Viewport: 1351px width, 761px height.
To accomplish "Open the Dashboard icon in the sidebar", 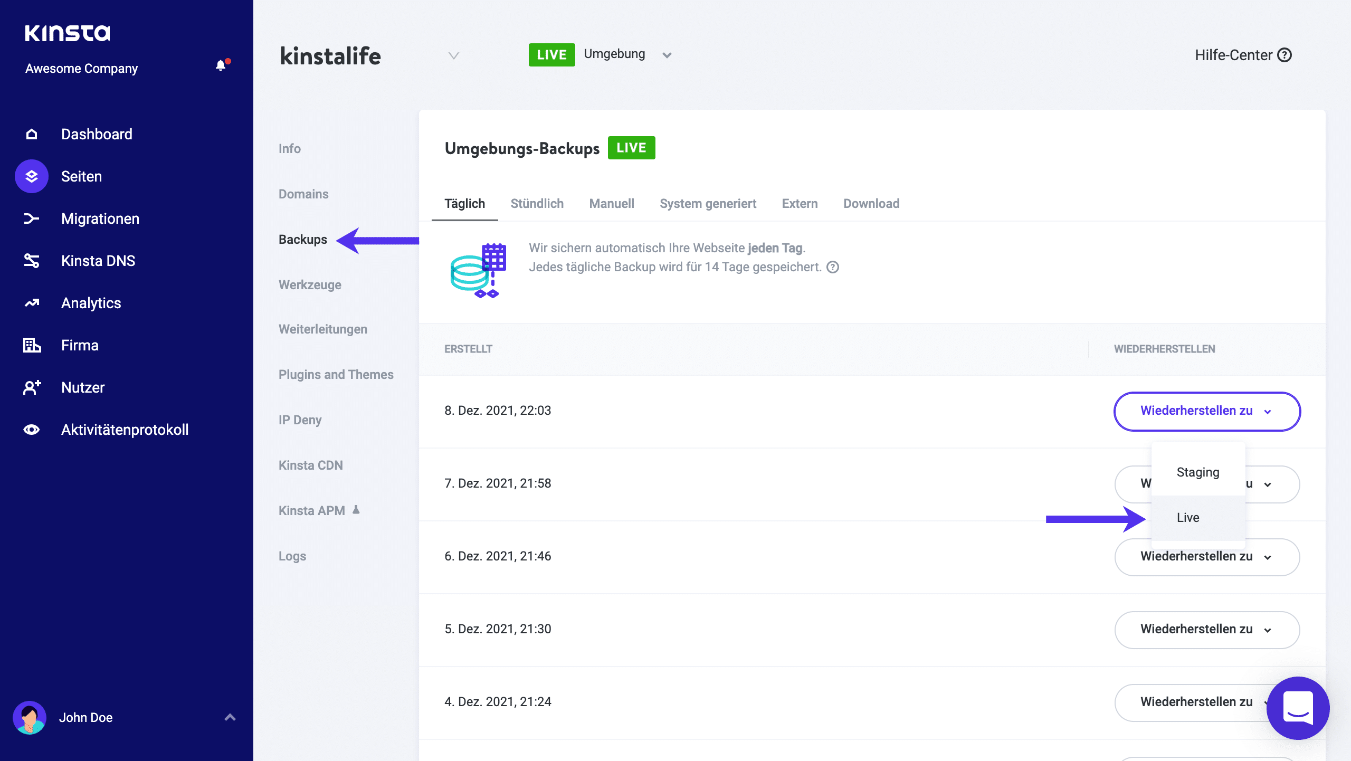I will [x=31, y=134].
